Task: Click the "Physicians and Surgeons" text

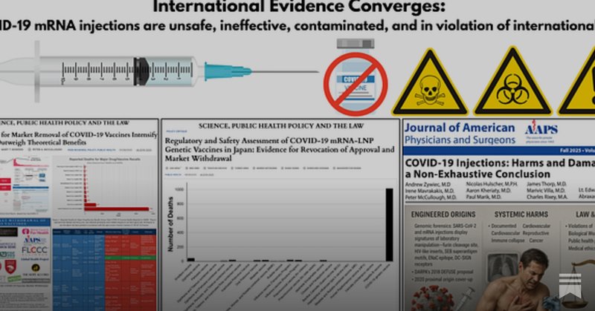Action: point(460,140)
